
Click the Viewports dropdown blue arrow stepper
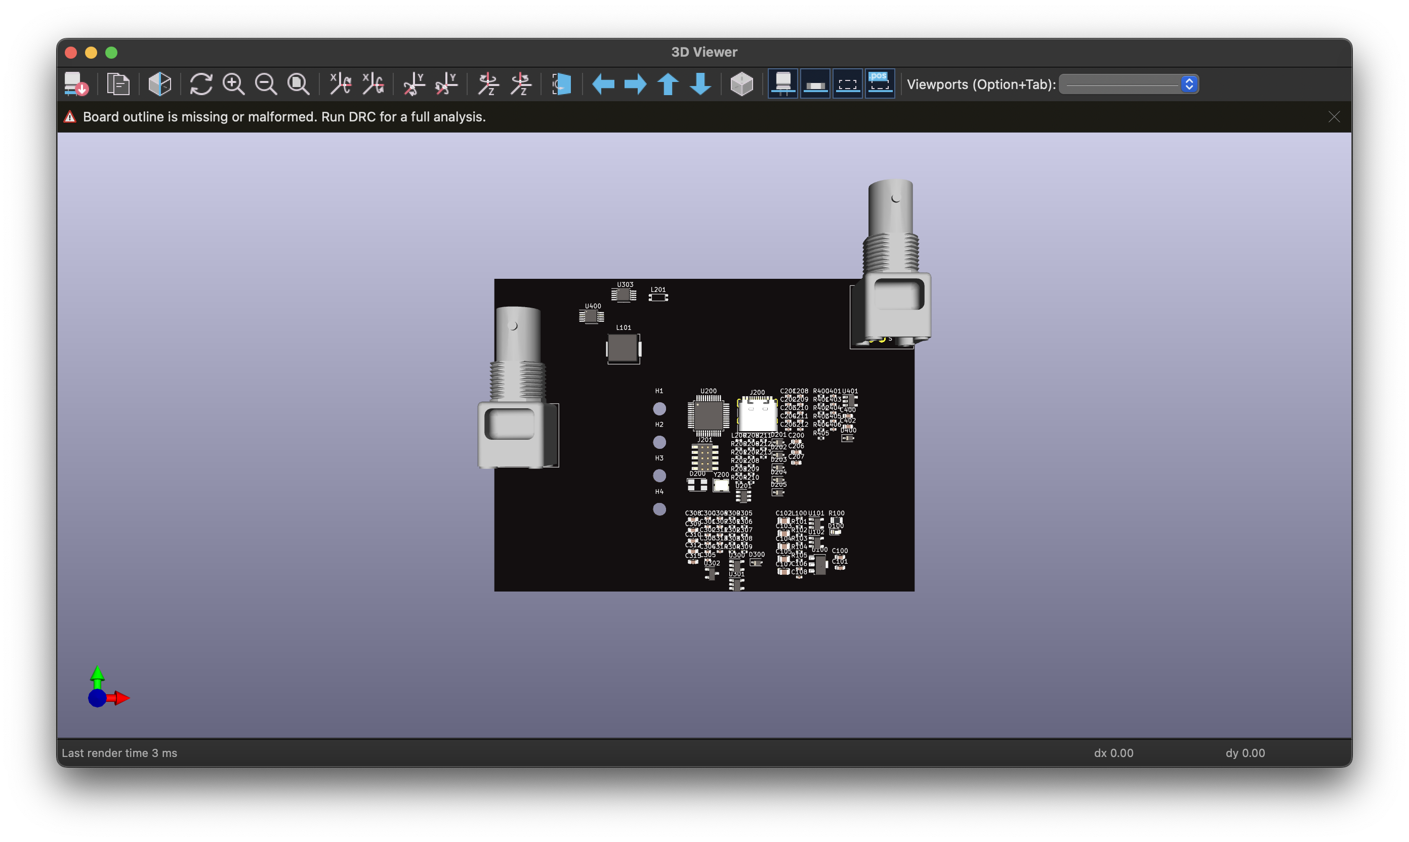pos(1189,84)
